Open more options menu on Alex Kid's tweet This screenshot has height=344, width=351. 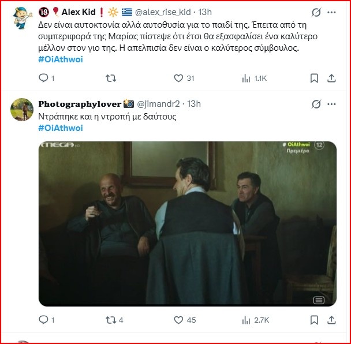click(x=332, y=12)
